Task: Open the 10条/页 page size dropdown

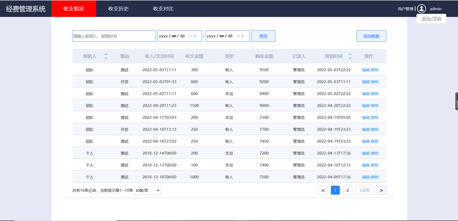Action: coord(148,190)
